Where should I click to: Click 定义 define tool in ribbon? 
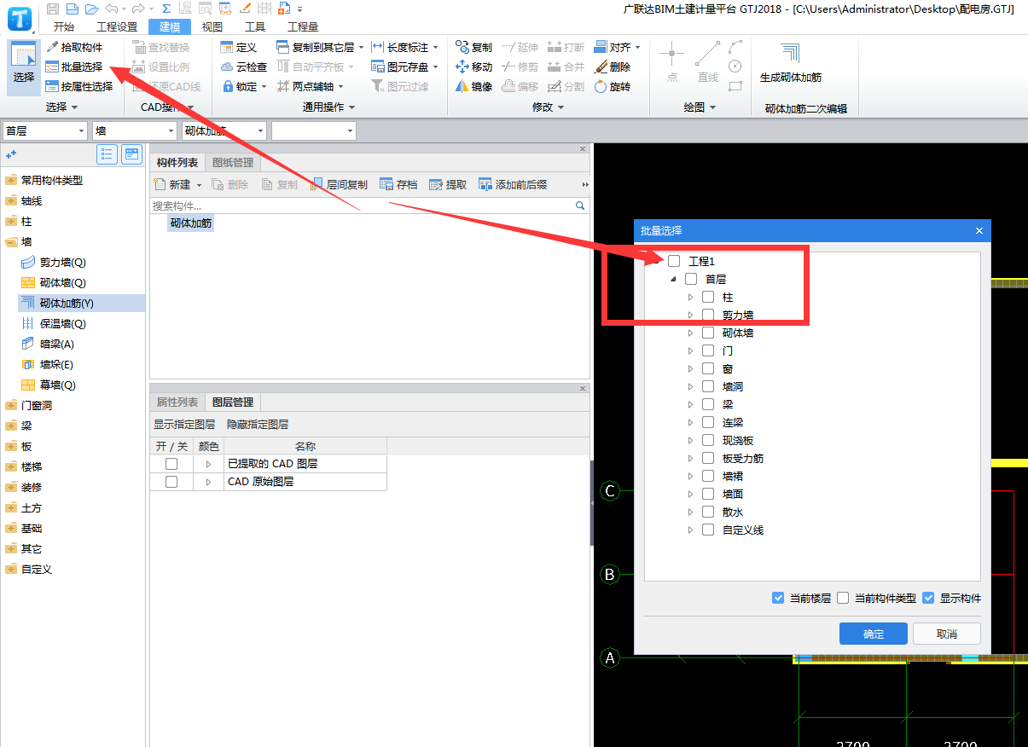(239, 47)
